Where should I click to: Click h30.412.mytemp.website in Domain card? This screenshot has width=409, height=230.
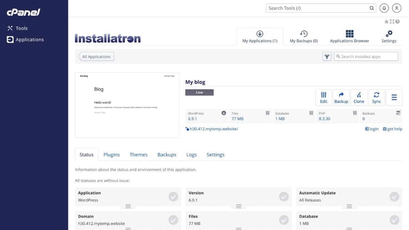click(102, 223)
